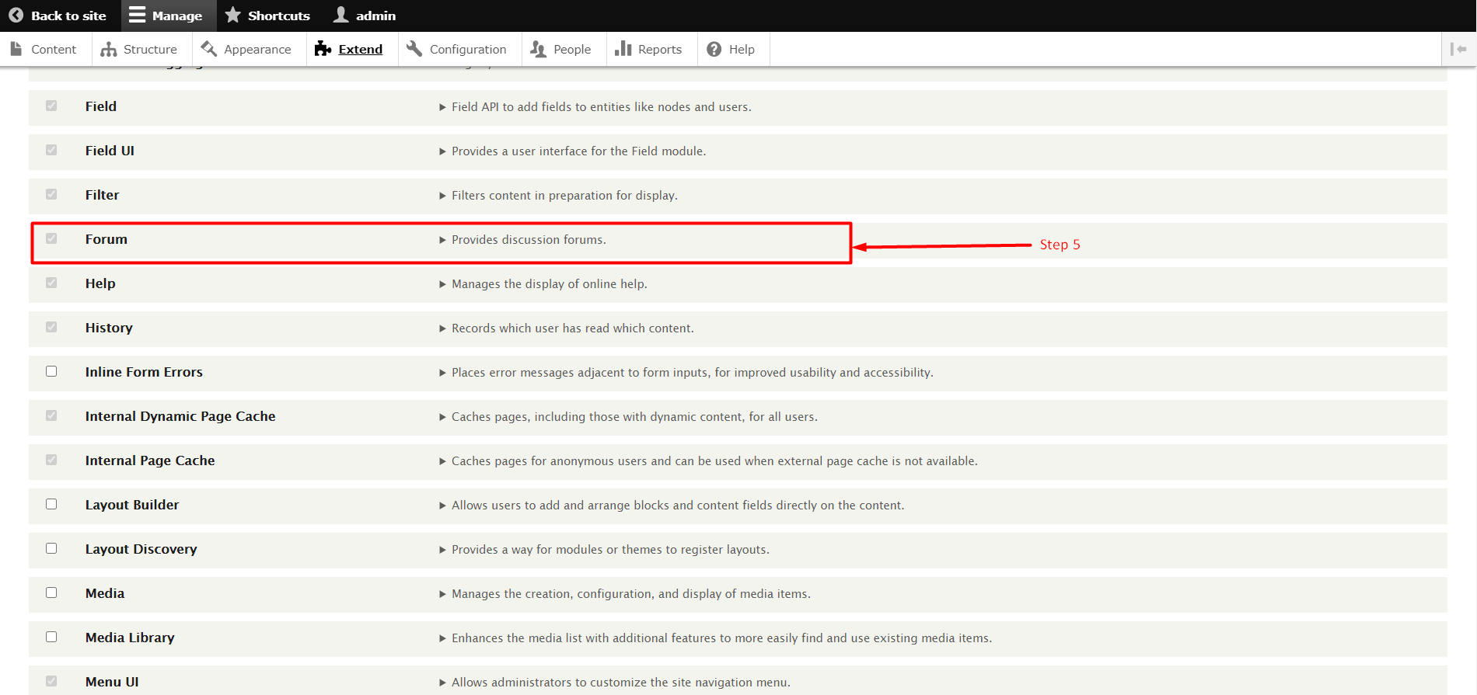Viewport: 1477px width, 695px height.
Task: Enable the Layout Builder checkbox
Action: [x=51, y=504]
